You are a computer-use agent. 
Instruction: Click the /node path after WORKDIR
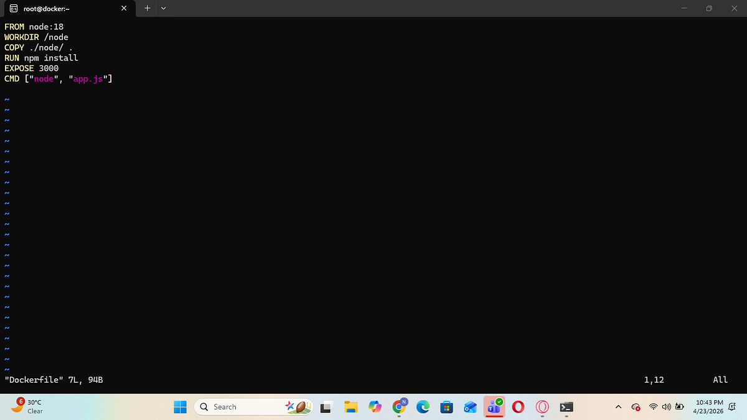click(x=57, y=37)
